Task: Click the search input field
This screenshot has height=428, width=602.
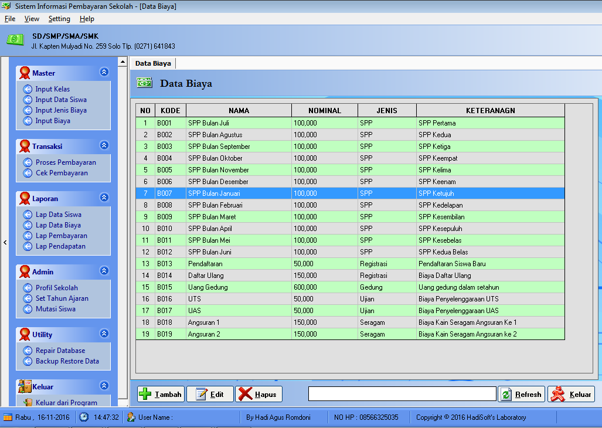Action: pyautogui.click(x=402, y=394)
